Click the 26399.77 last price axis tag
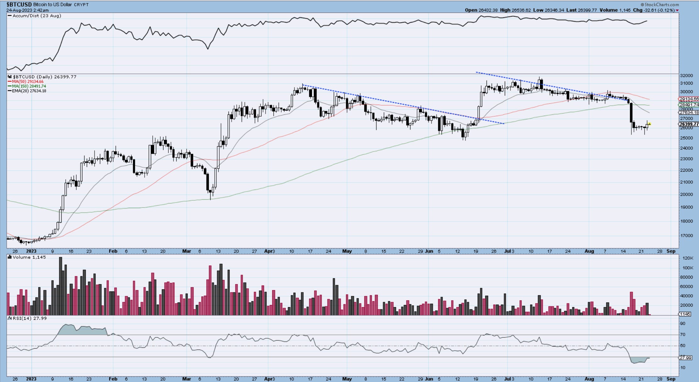Screen dimensions: 699x382 [688, 124]
